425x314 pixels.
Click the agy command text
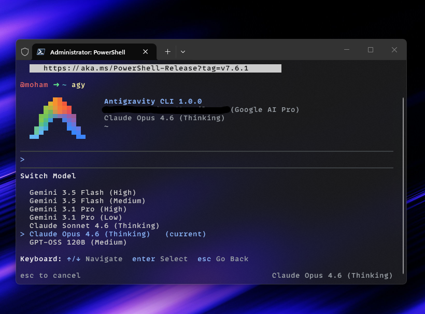(78, 85)
